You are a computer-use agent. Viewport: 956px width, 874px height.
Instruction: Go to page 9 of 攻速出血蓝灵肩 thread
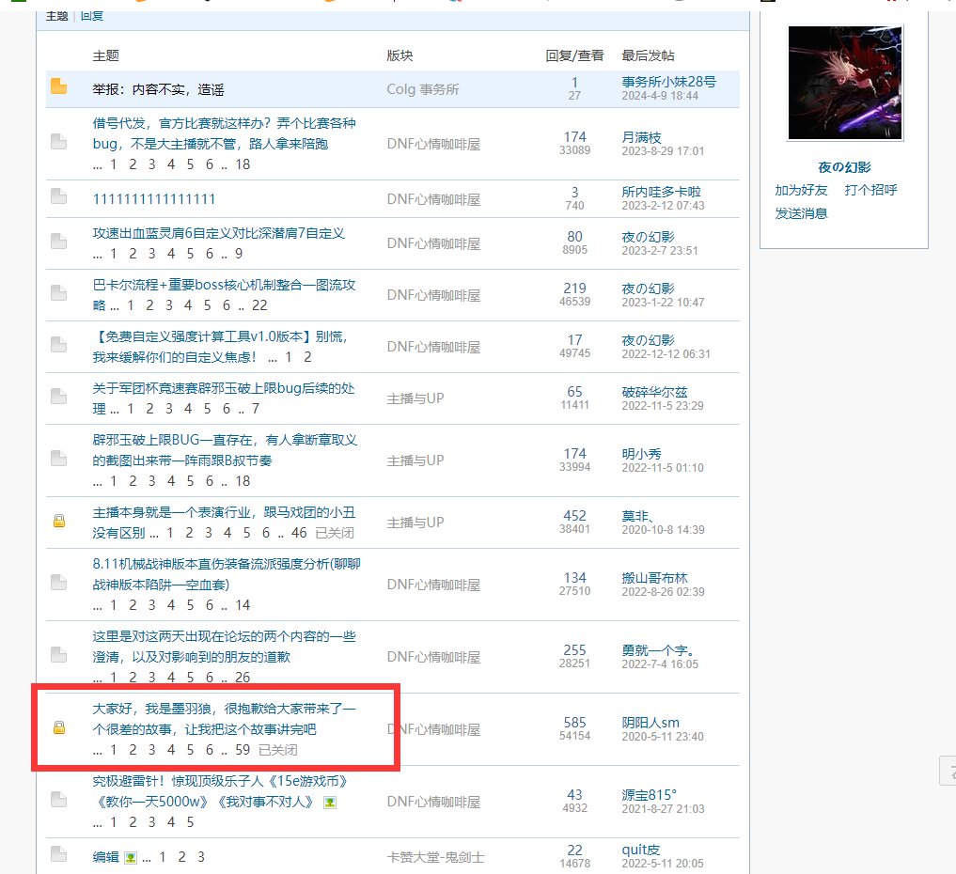click(239, 254)
